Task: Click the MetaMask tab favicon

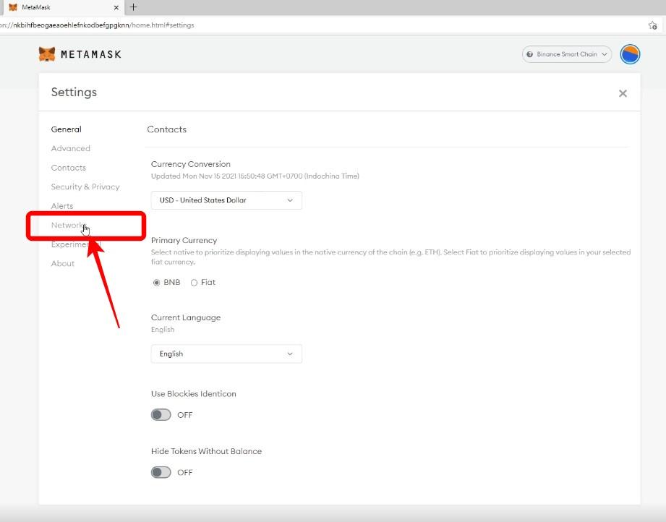Action: pos(13,8)
